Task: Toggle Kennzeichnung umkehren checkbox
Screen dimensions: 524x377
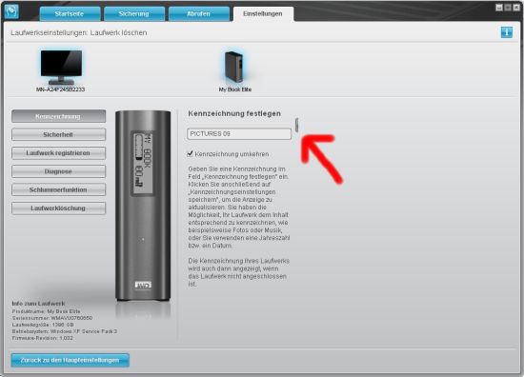Action: (191, 153)
